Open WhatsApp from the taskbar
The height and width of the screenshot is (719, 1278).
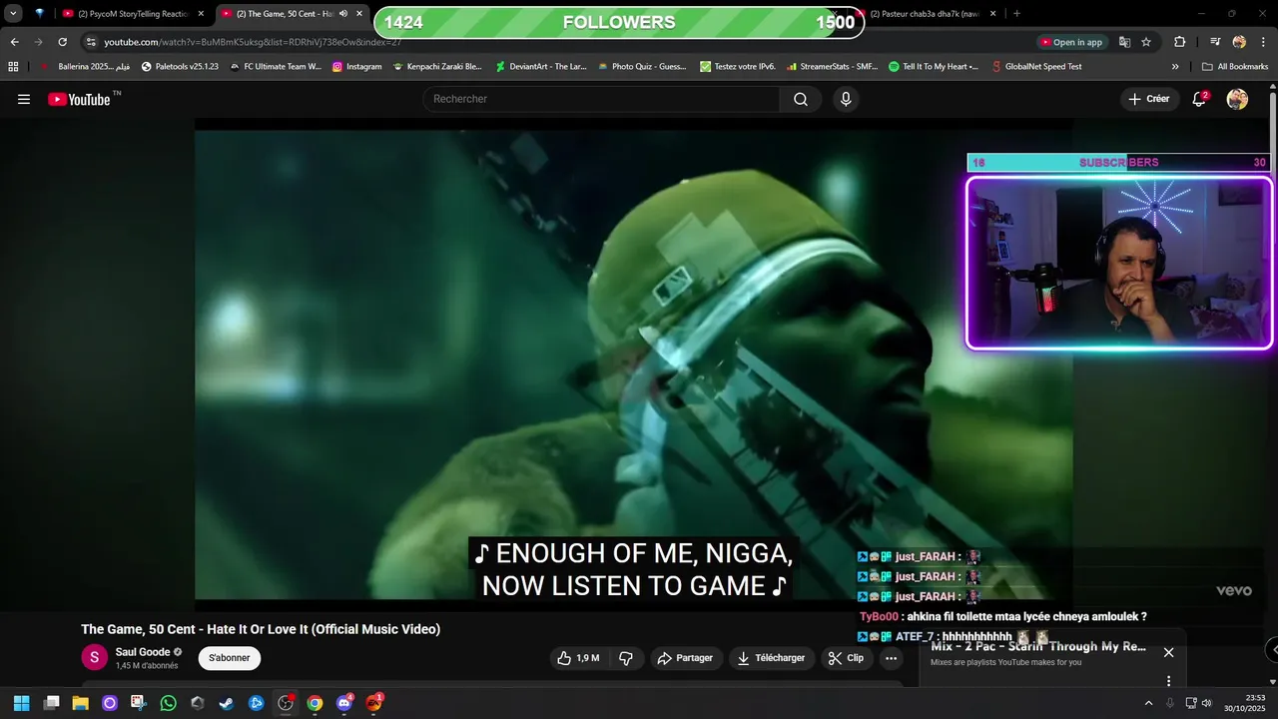(x=168, y=703)
